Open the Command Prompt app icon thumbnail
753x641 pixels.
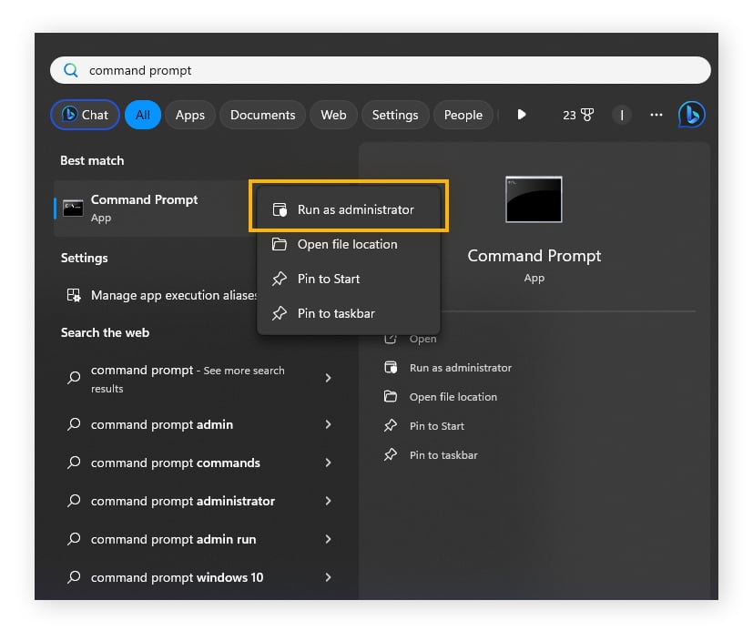coord(534,199)
